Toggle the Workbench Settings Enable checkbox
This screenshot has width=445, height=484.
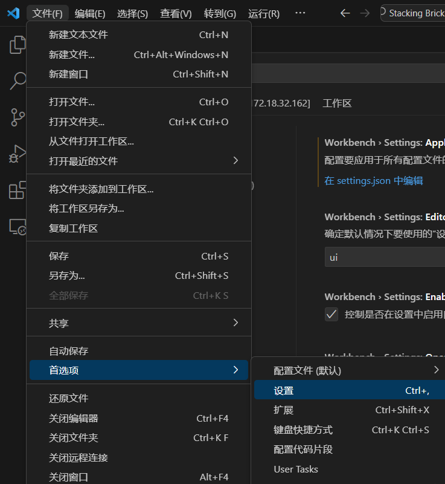click(x=331, y=315)
